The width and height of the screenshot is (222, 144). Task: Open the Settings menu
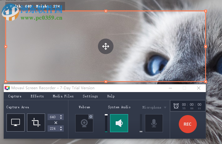(x=90, y=96)
